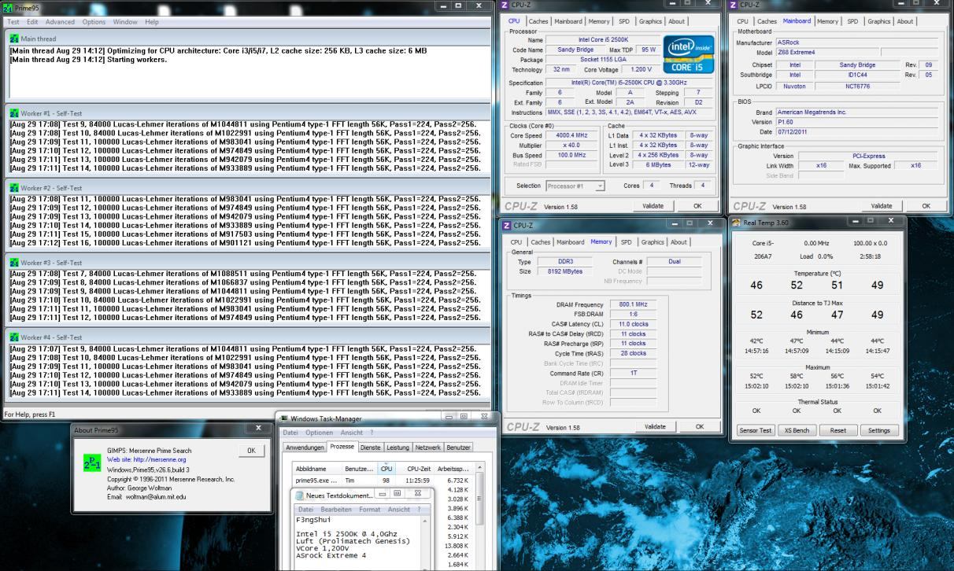Select Memory tab in CPU-Z Mainboard window

click(827, 21)
